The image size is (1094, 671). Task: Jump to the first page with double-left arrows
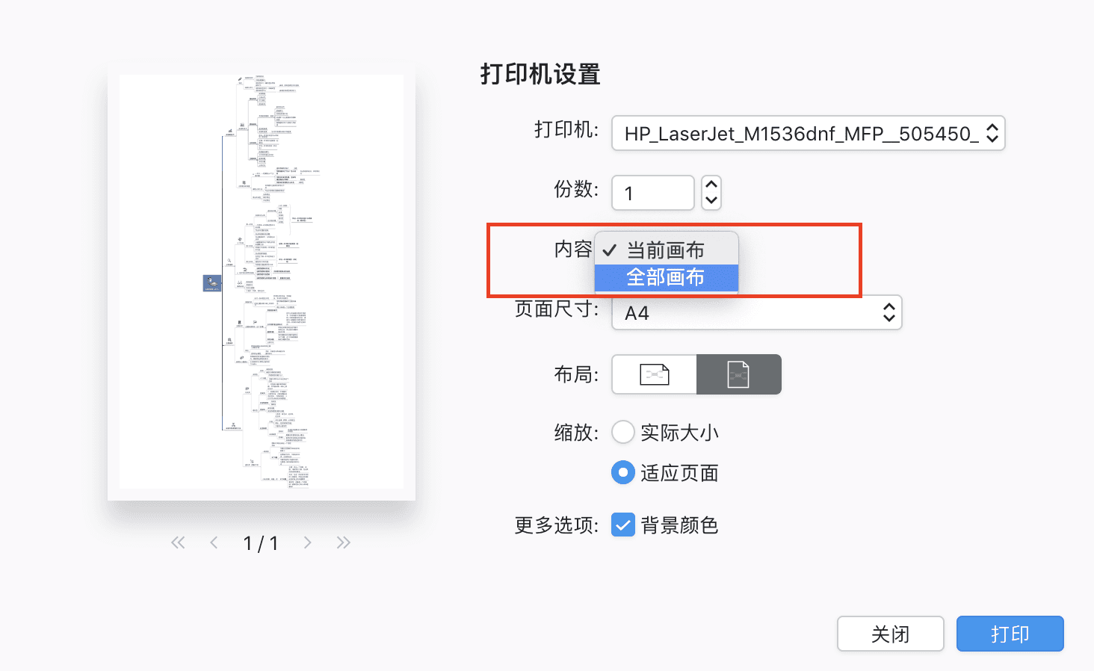(x=178, y=542)
